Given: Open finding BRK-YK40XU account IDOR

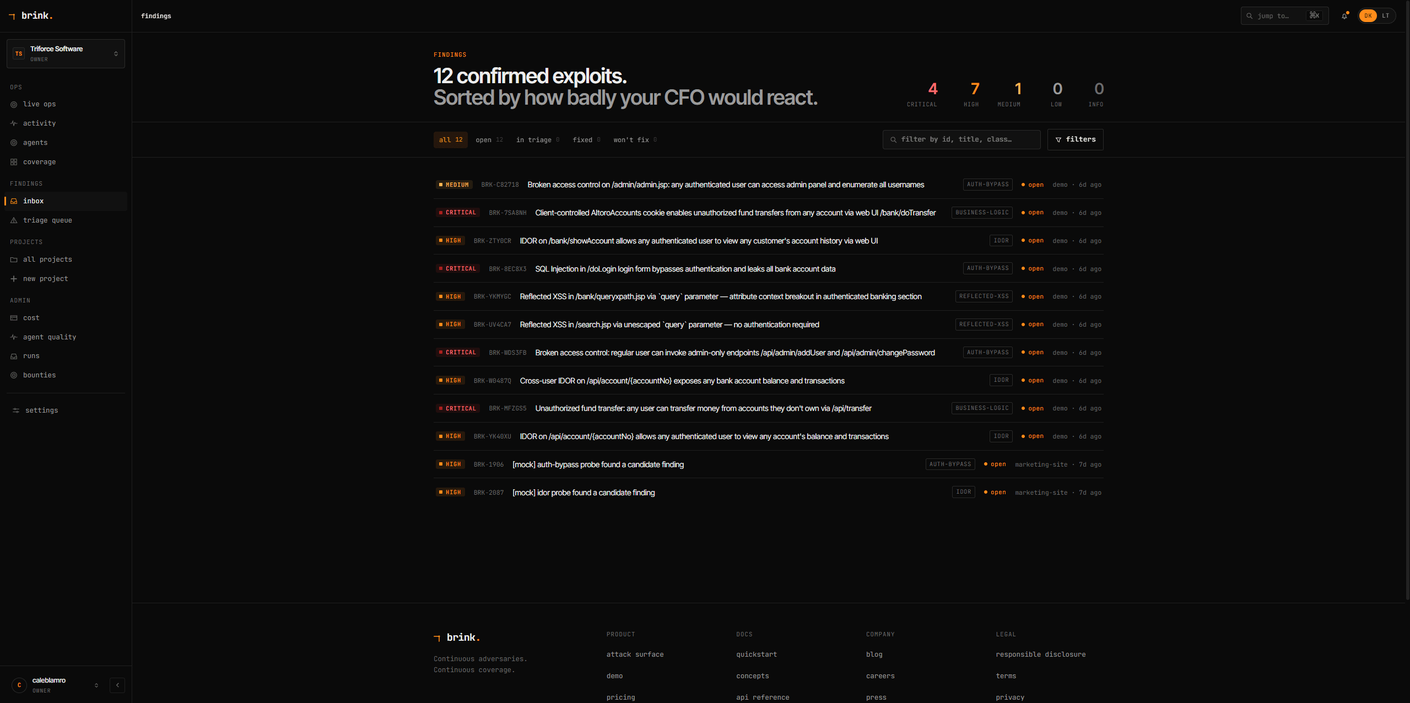Looking at the screenshot, I should [768, 436].
